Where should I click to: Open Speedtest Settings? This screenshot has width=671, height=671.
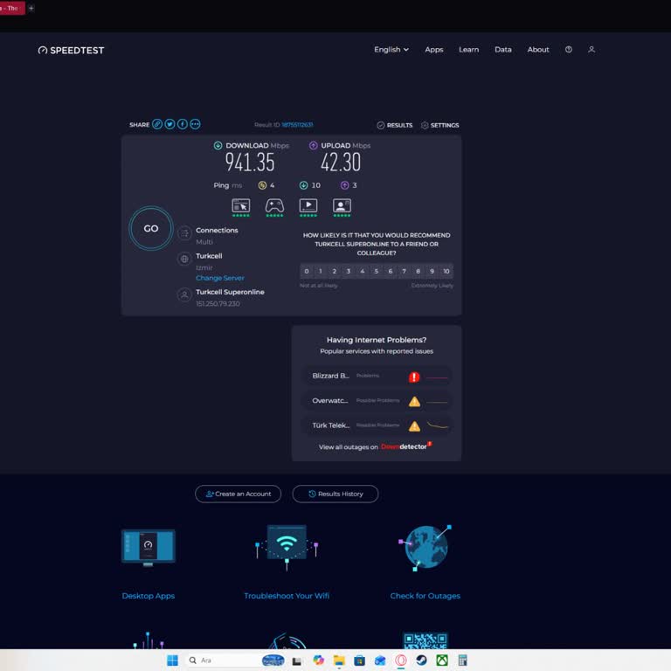[x=440, y=125]
